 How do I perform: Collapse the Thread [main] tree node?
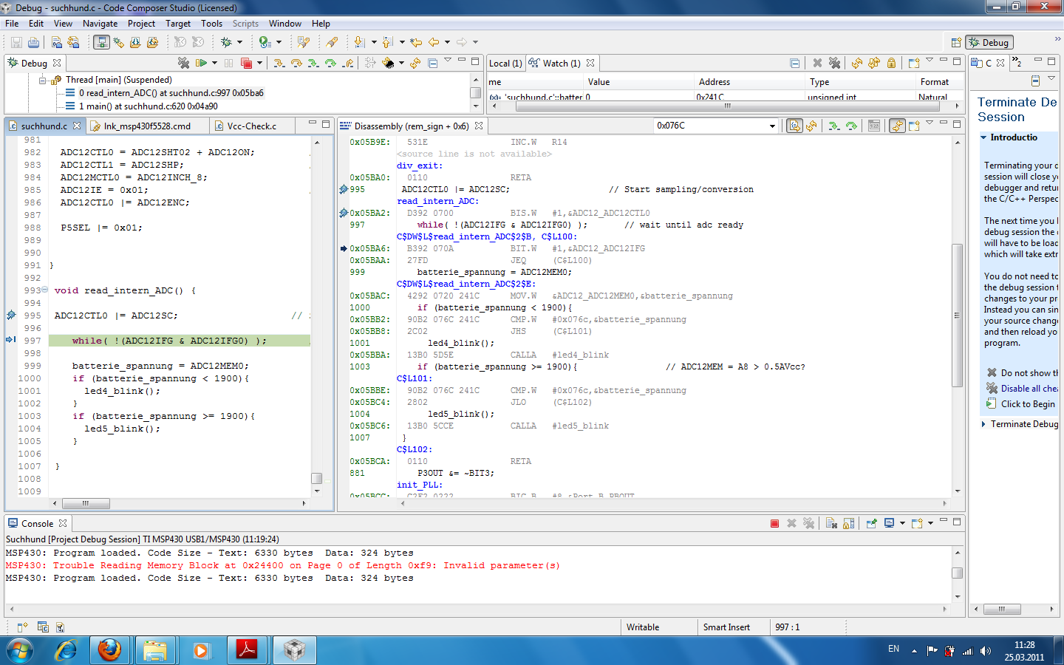pos(43,80)
